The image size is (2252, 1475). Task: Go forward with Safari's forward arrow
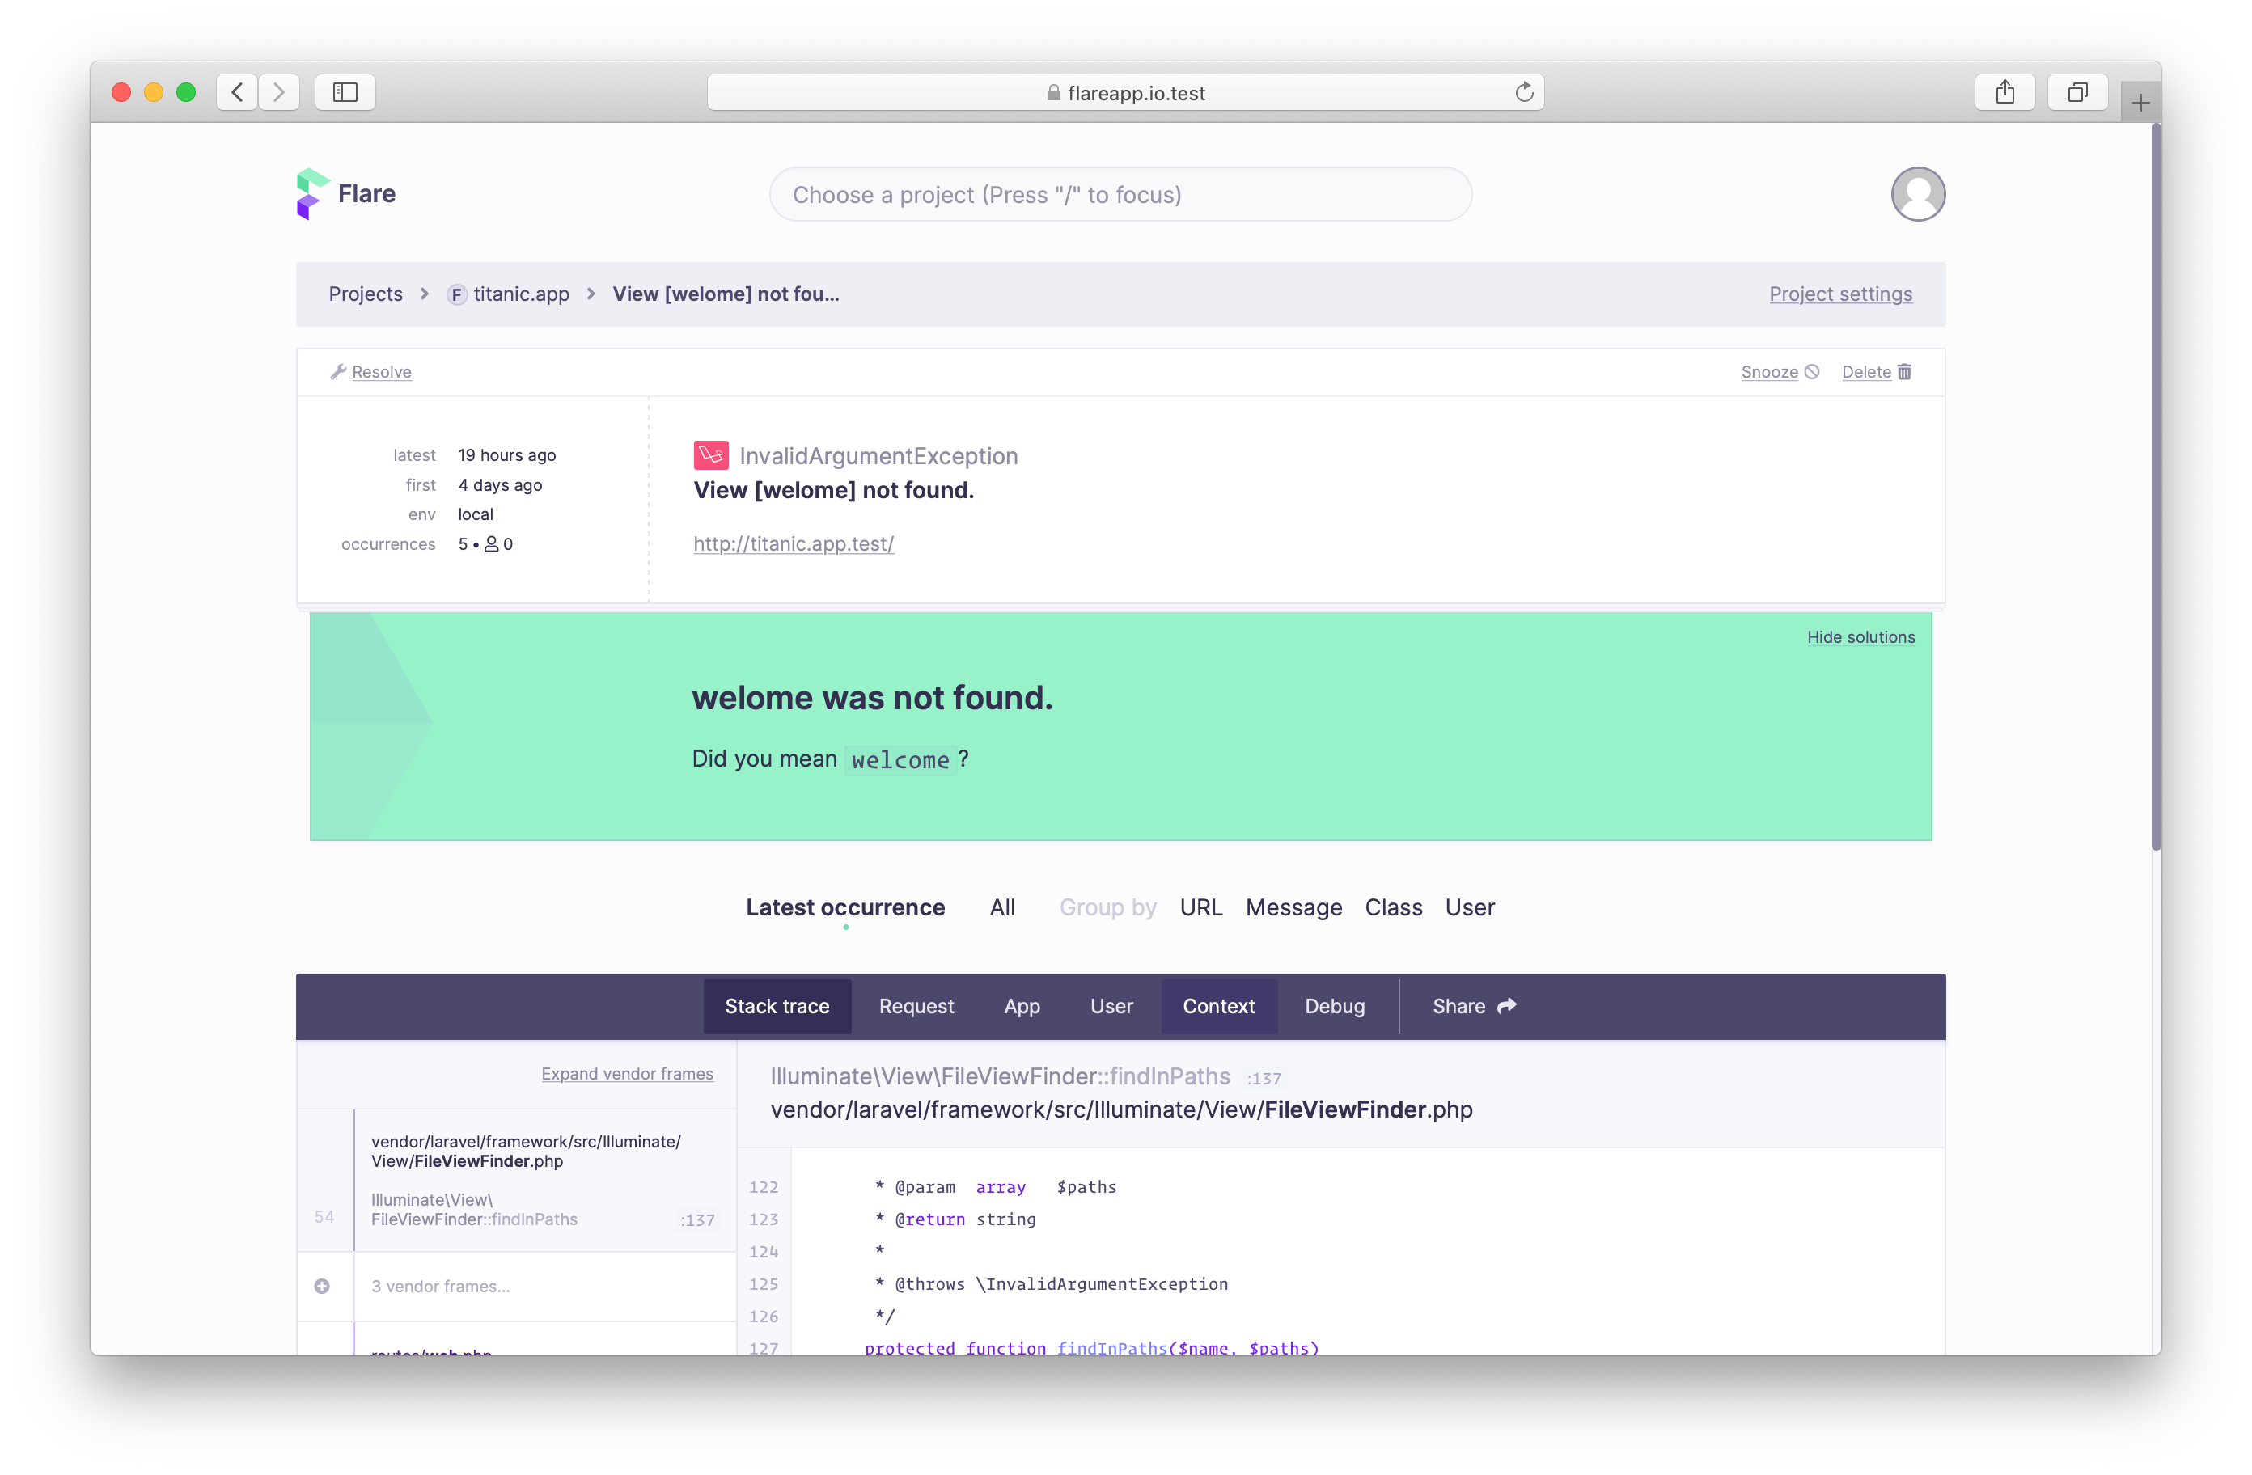coord(279,91)
